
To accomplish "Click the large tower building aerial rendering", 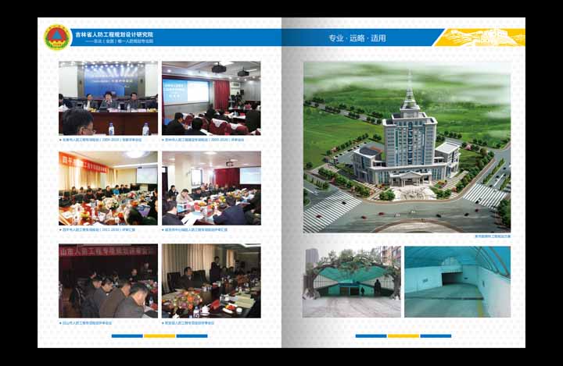I will click(407, 147).
